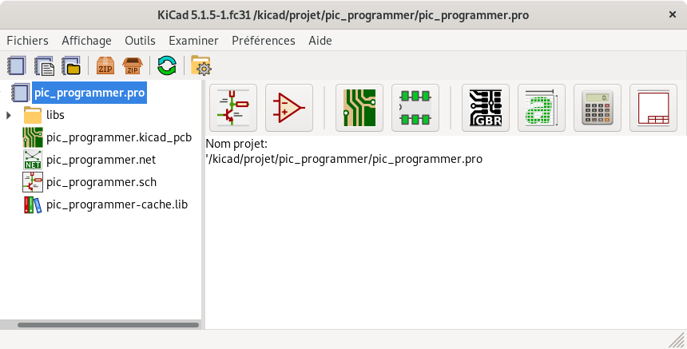Open the page layout editor

pyautogui.click(x=653, y=107)
